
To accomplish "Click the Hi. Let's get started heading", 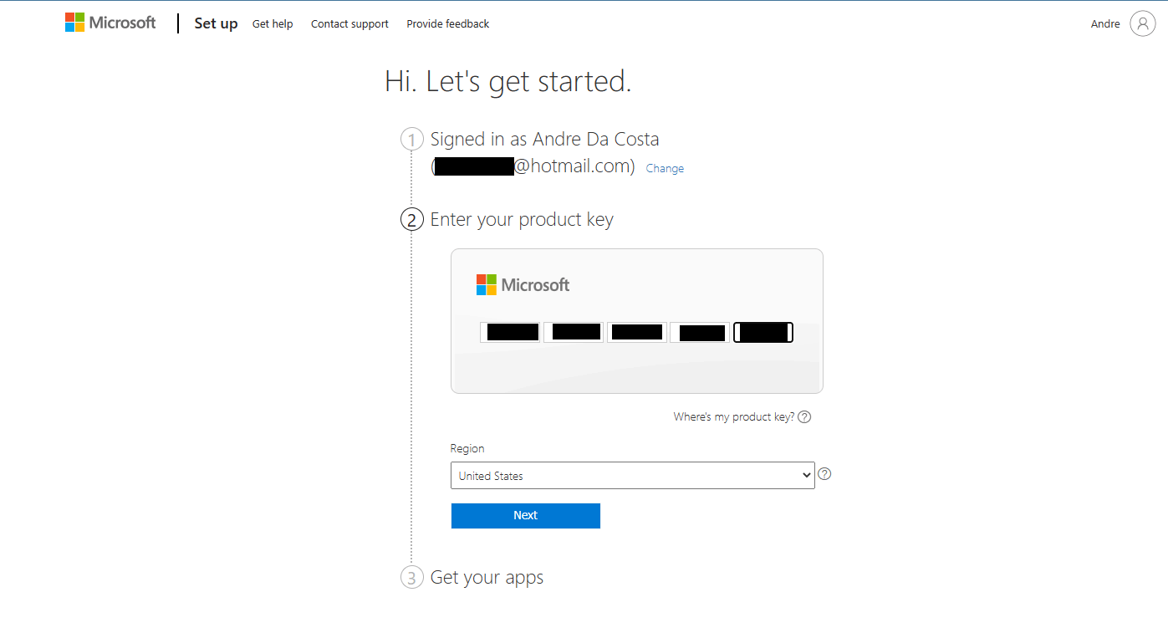I will coord(508,81).
